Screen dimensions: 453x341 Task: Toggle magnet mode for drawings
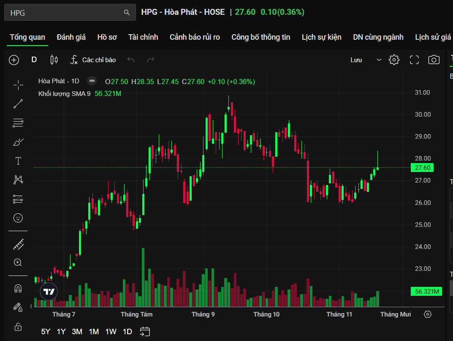click(x=18, y=289)
